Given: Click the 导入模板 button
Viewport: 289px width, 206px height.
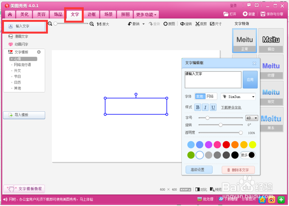Looking at the screenshot, I should point(24,115).
